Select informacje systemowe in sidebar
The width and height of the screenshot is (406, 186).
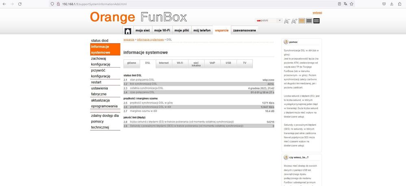coord(105,49)
